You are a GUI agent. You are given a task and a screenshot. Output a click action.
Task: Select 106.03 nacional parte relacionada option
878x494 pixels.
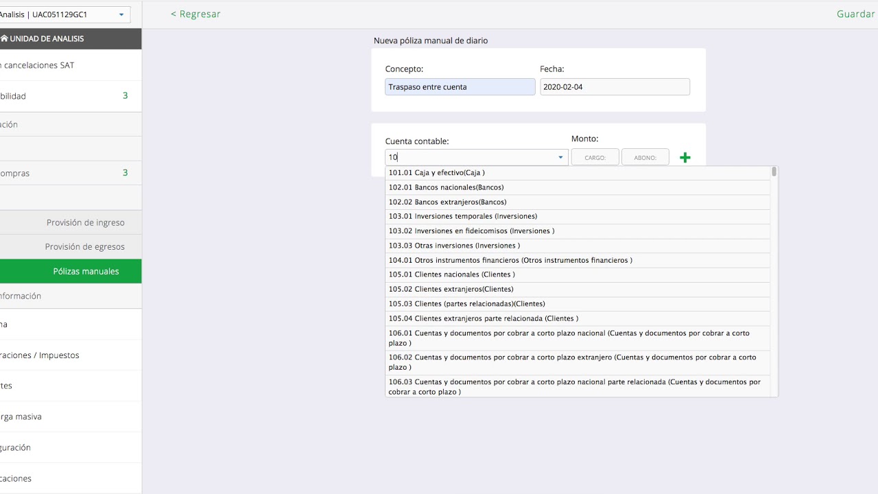[x=578, y=386]
